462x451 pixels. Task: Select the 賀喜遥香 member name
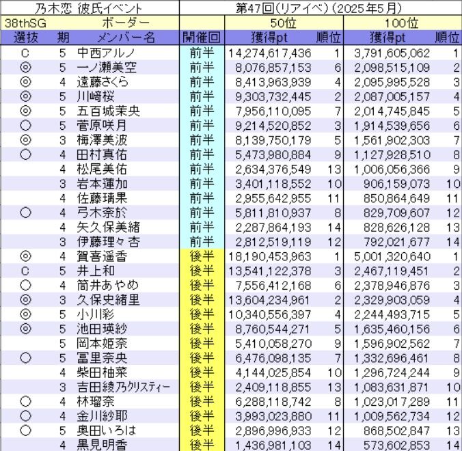coord(102,256)
